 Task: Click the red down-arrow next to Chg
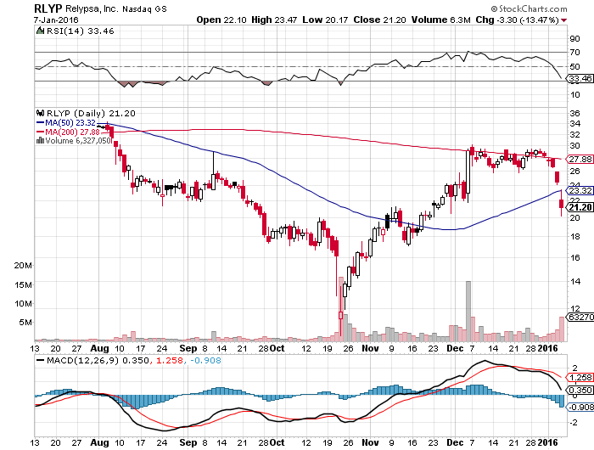(564, 20)
